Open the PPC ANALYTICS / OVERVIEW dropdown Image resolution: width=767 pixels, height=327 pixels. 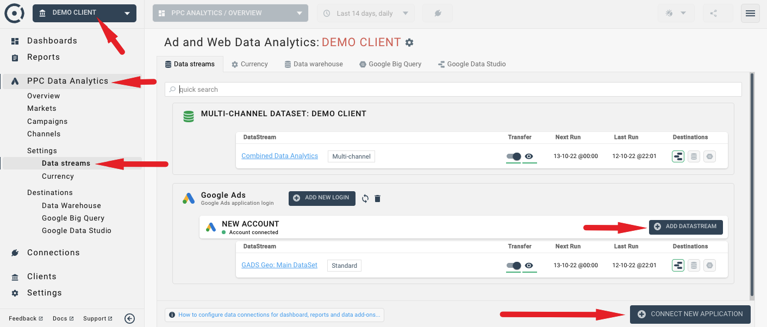tap(230, 13)
